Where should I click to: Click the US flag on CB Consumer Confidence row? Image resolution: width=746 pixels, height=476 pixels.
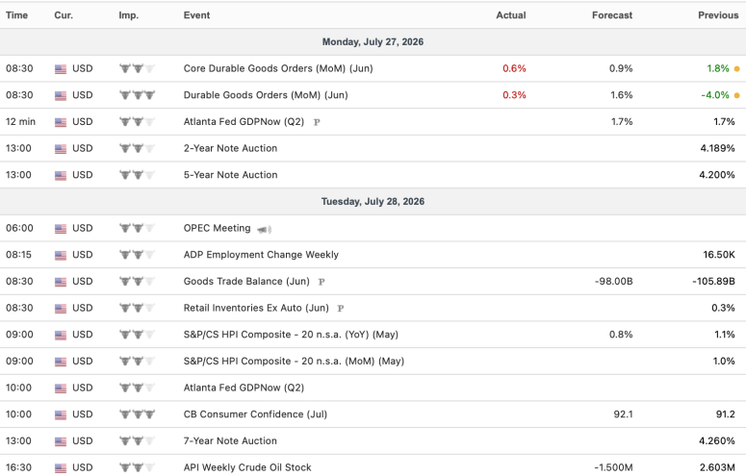coord(61,414)
